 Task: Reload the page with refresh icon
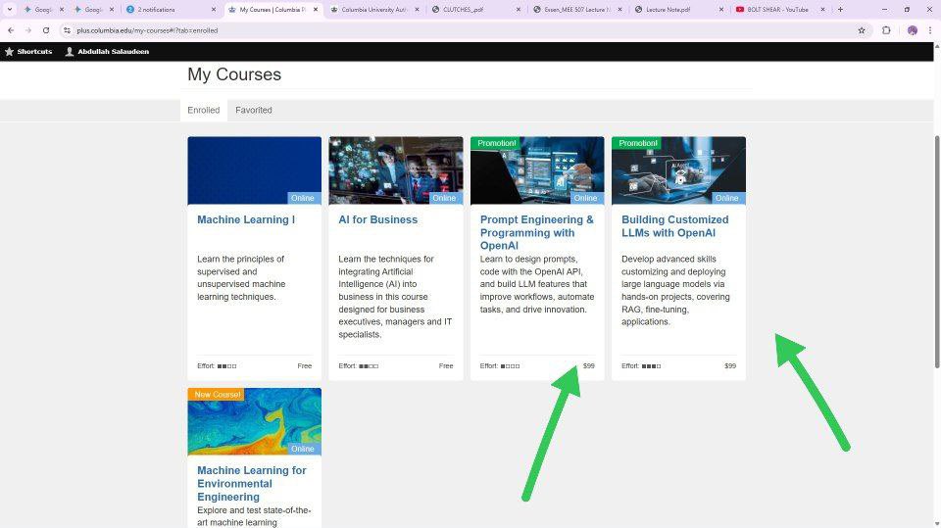pos(46,30)
